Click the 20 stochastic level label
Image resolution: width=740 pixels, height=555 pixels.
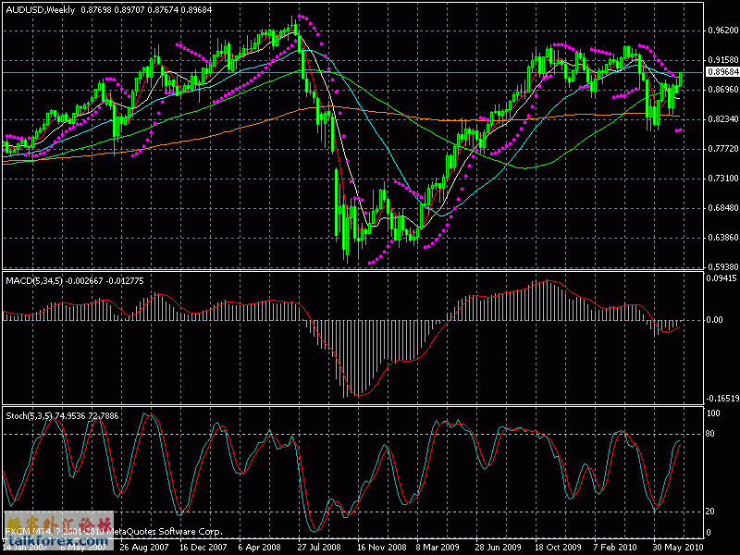point(709,512)
